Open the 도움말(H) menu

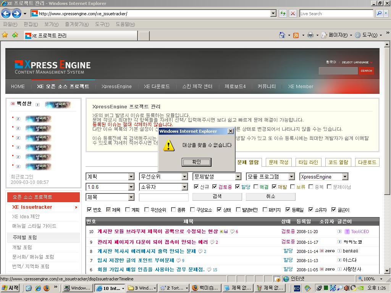[x=125, y=24]
